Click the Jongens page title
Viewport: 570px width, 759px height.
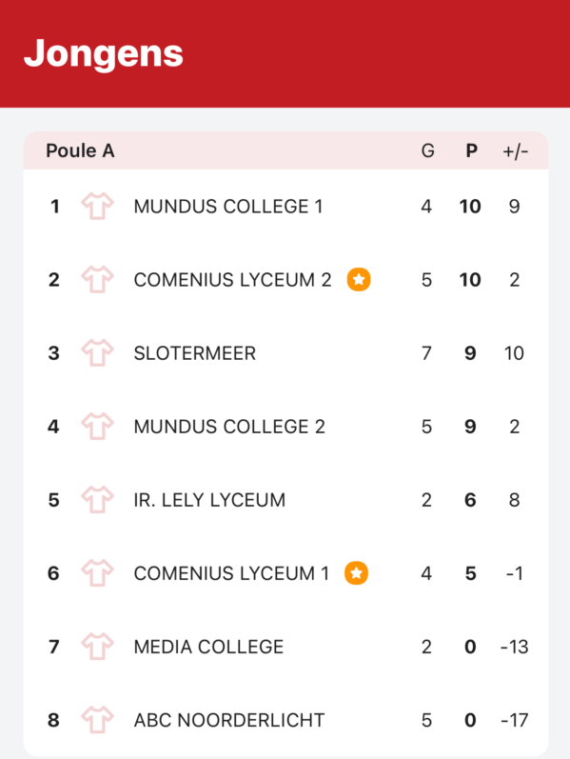(x=104, y=53)
